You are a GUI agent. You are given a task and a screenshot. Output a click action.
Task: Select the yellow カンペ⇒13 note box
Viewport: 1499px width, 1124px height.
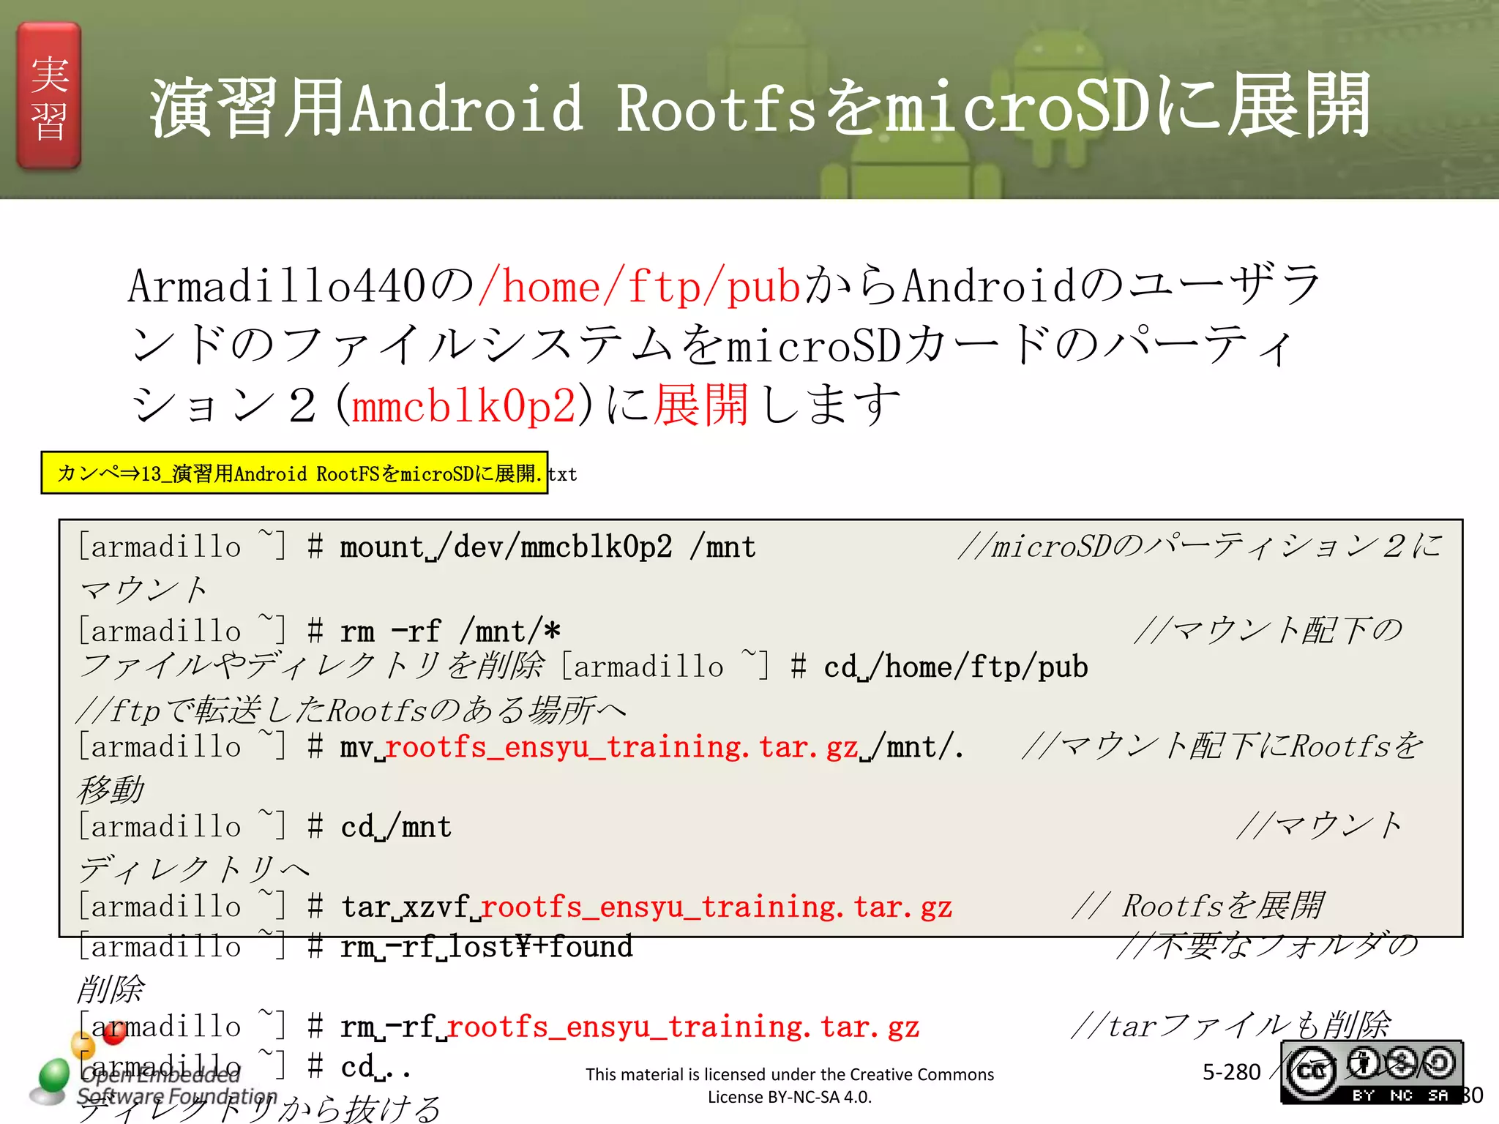coord(294,473)
